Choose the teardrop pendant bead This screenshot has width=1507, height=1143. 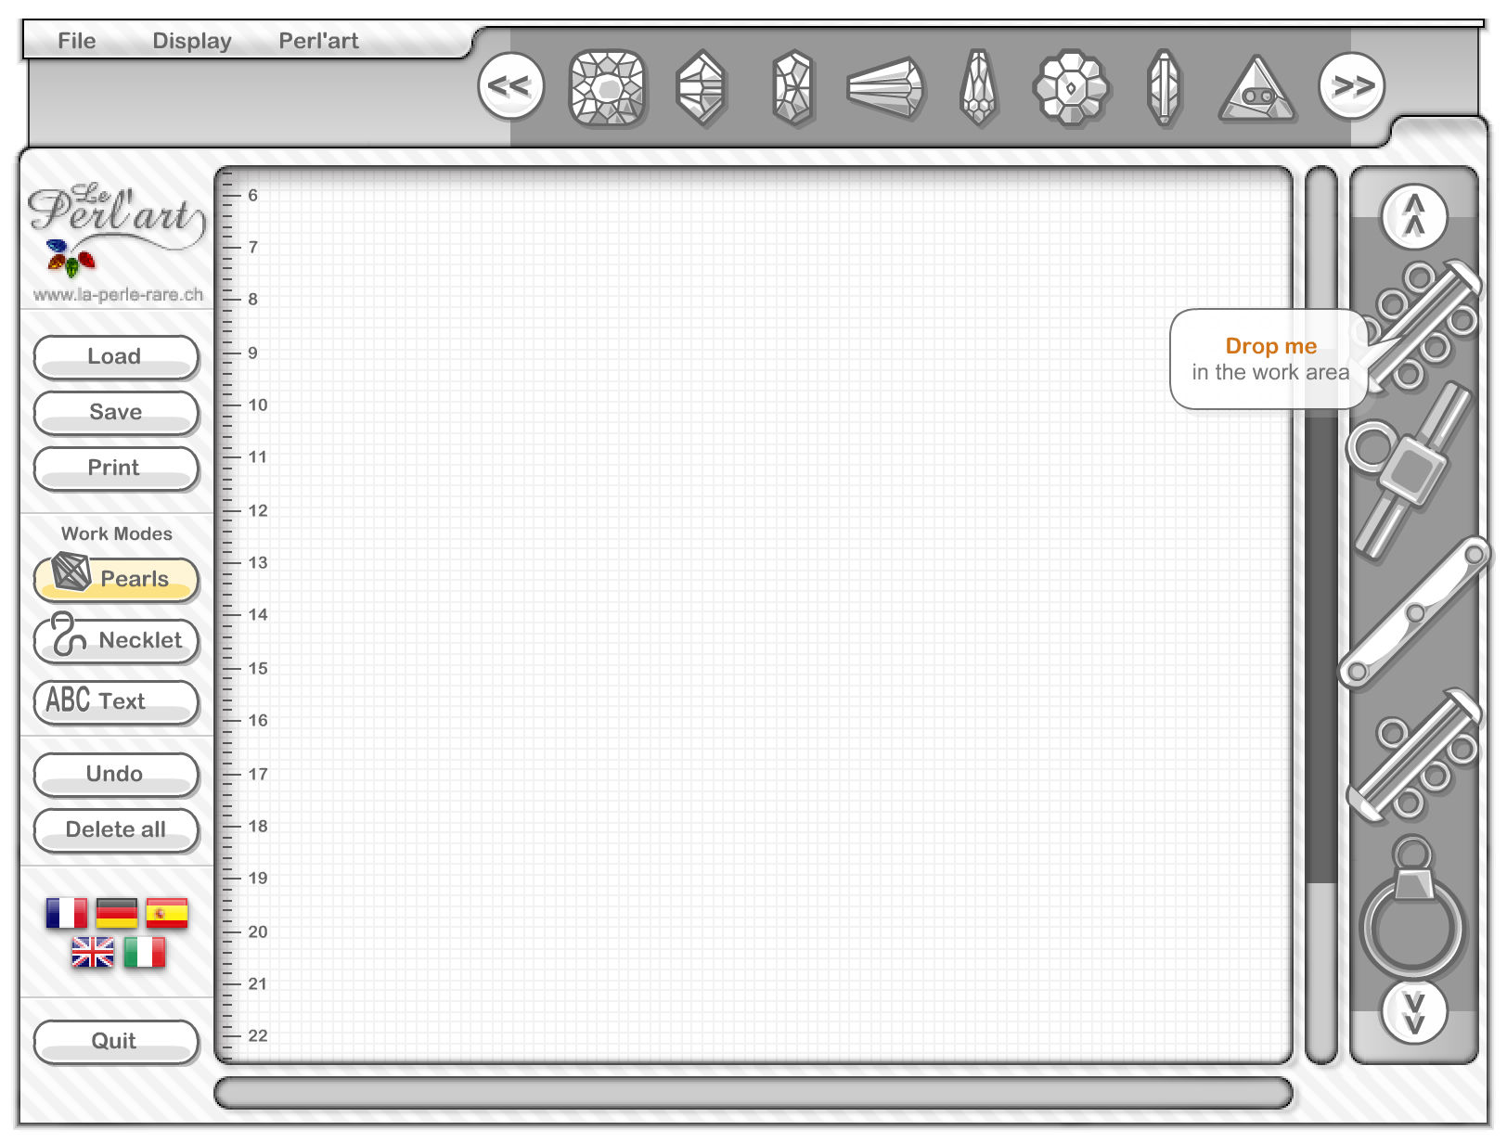tap(978, 88)
